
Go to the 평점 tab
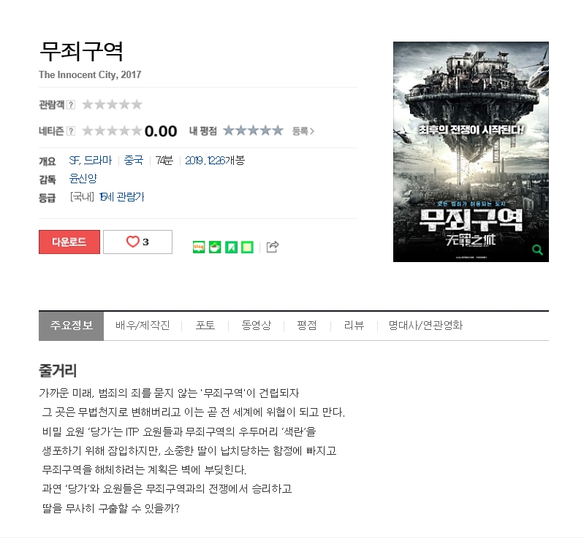(307, 325)
